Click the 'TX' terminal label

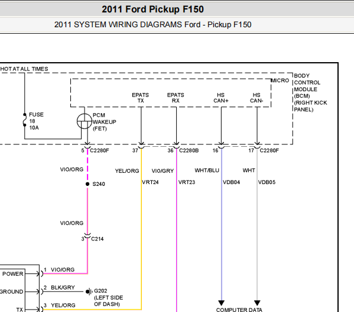[20, 310]
